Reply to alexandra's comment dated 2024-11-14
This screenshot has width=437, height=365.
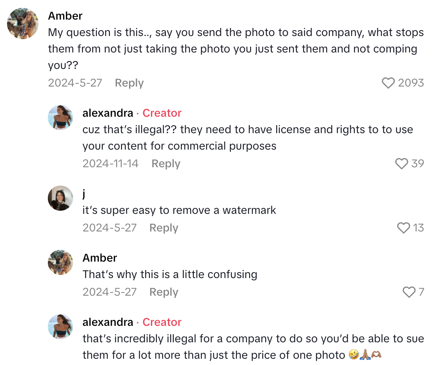[166, 164]
